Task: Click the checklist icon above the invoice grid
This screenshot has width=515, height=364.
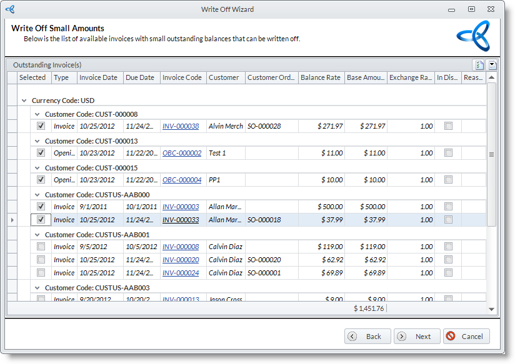Action: pos(479,65)
